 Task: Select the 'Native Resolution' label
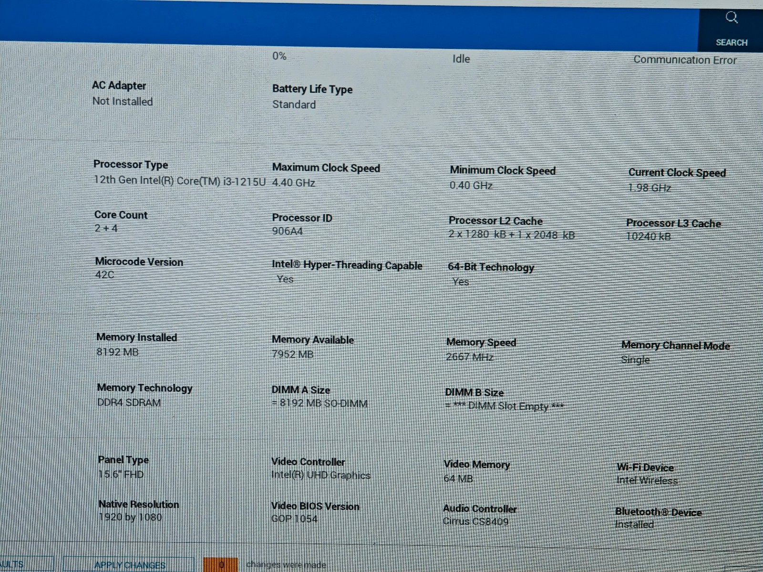point(139,504)
